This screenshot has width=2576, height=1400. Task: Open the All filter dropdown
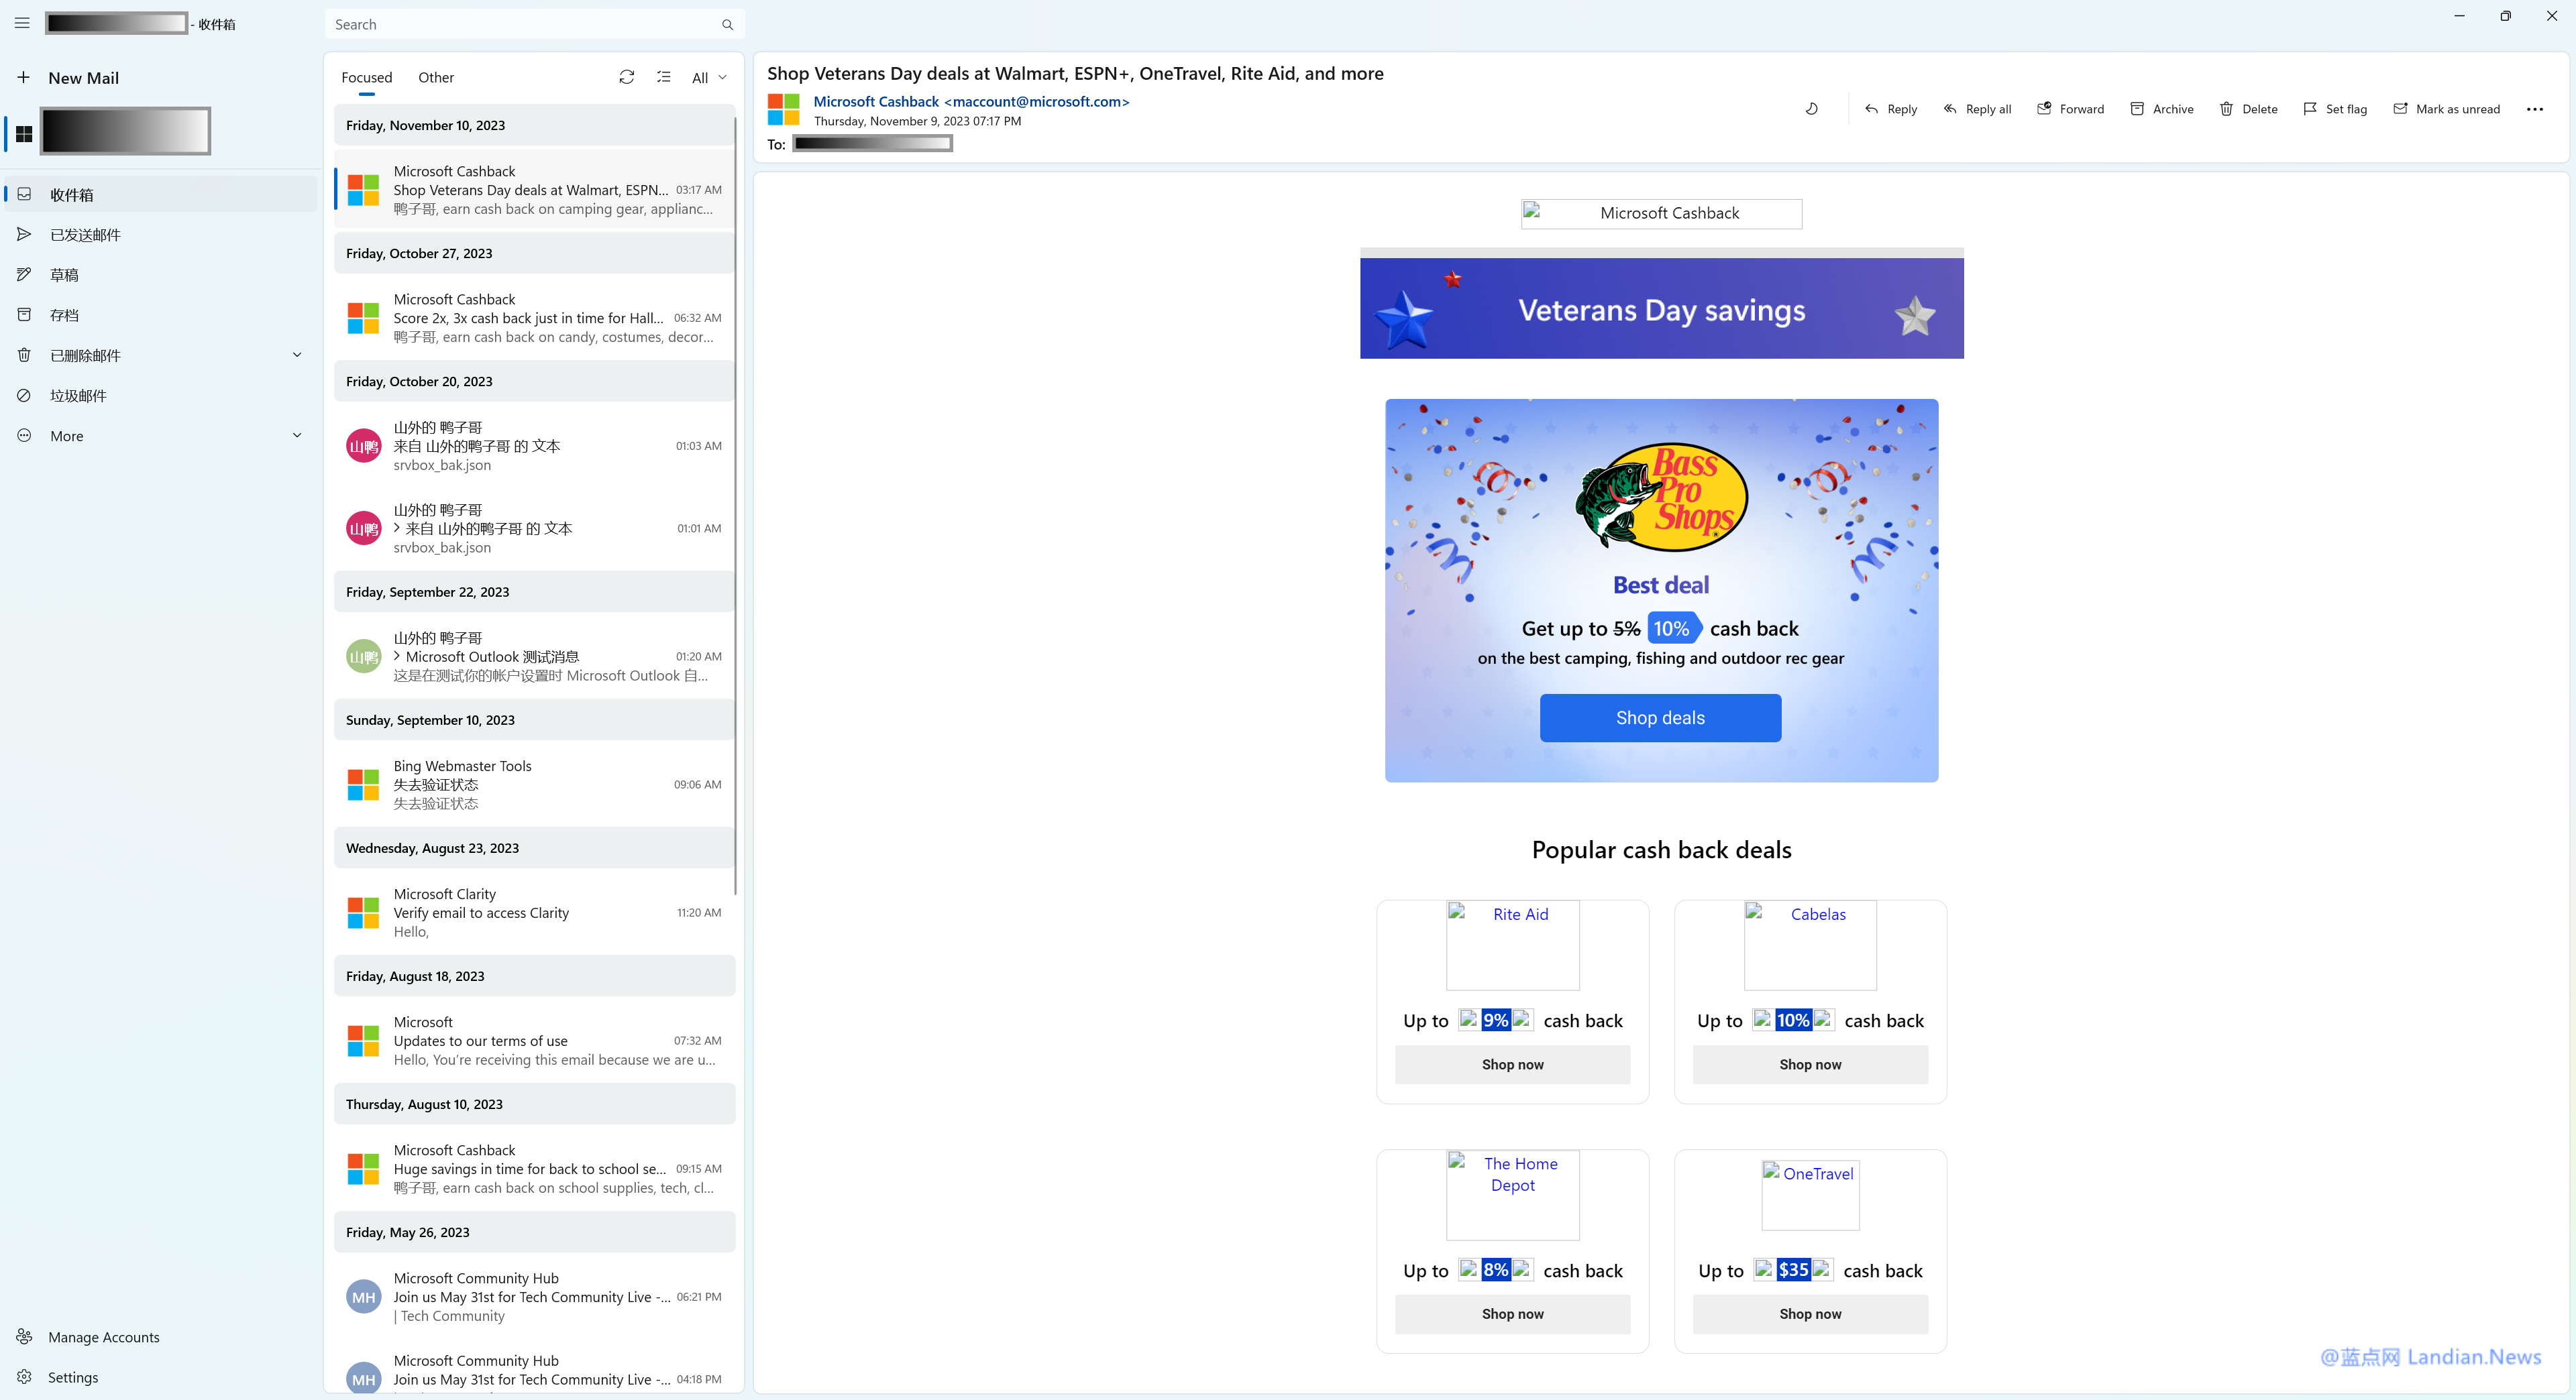[x=709, y=77]
